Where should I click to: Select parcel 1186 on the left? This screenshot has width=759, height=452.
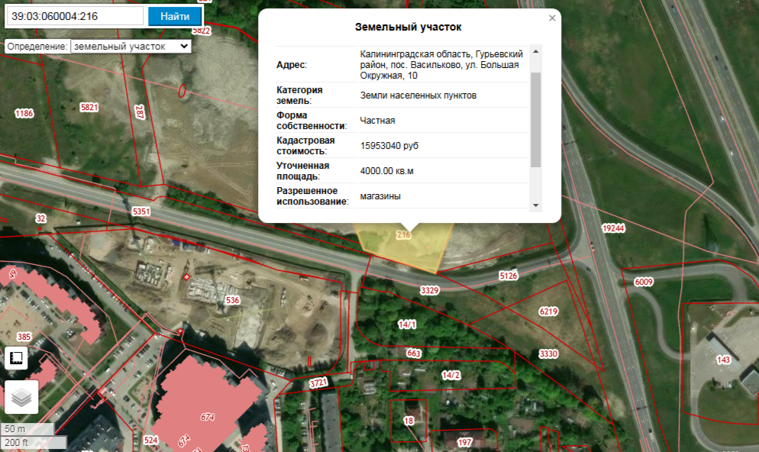[x=24, y=114]
